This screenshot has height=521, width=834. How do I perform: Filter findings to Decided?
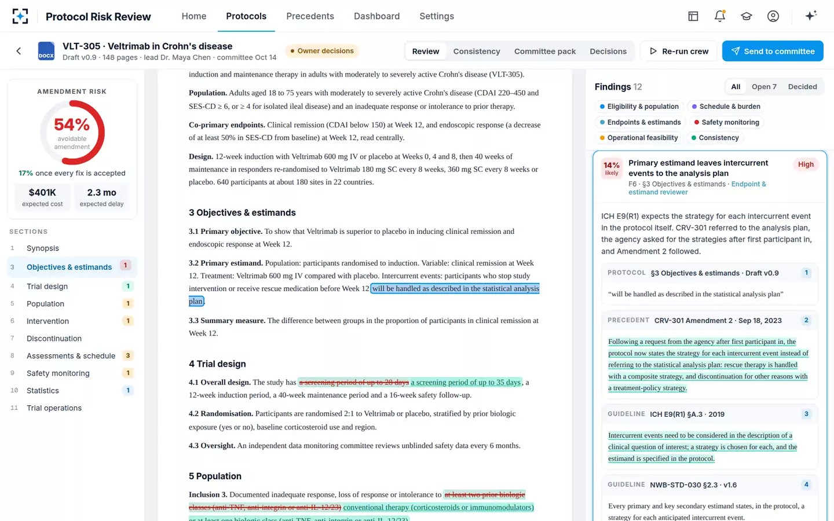(802, 87)
